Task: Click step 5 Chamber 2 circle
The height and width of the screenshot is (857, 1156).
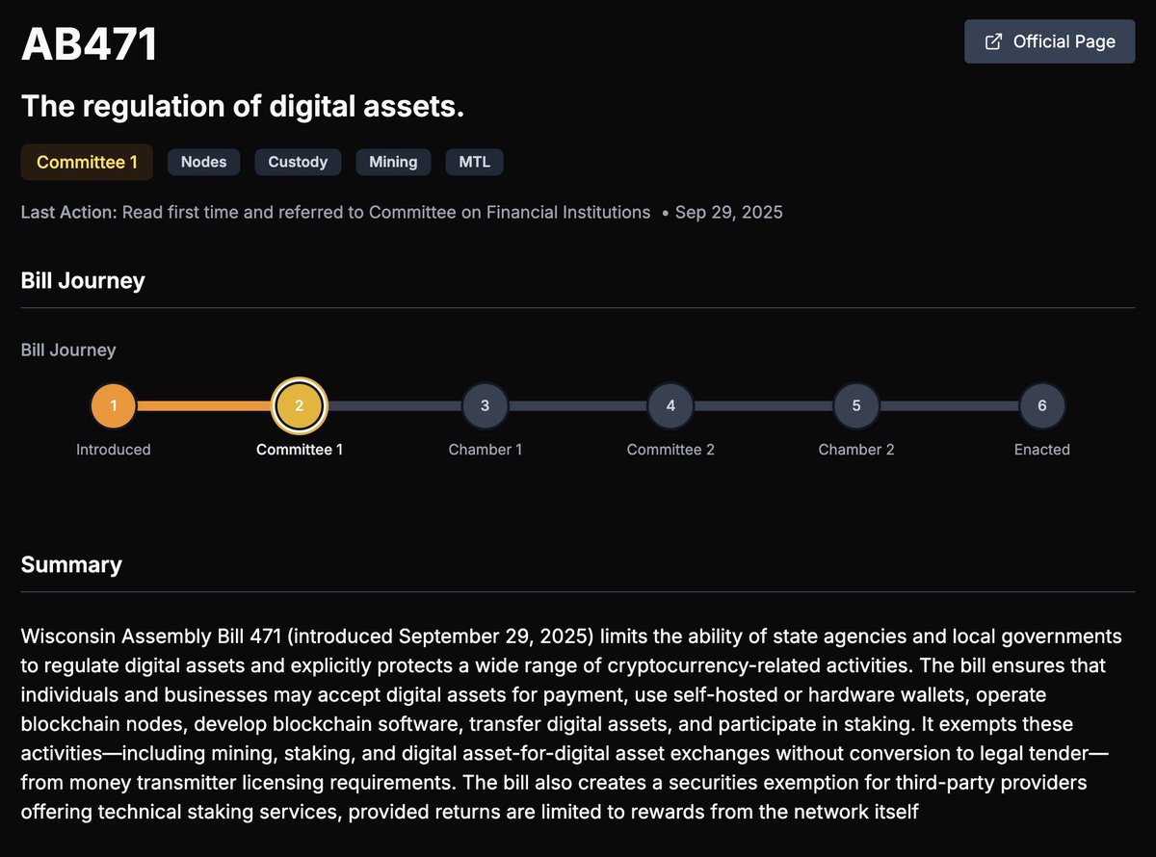Action: (x=856, y=405)
